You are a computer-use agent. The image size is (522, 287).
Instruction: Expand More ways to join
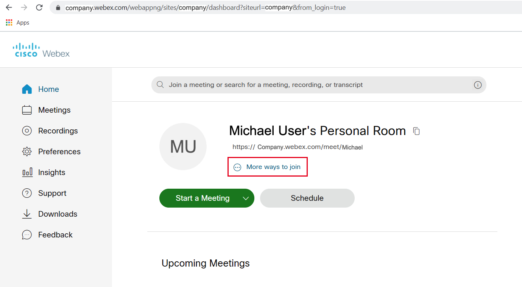click(x=267, y=166)
